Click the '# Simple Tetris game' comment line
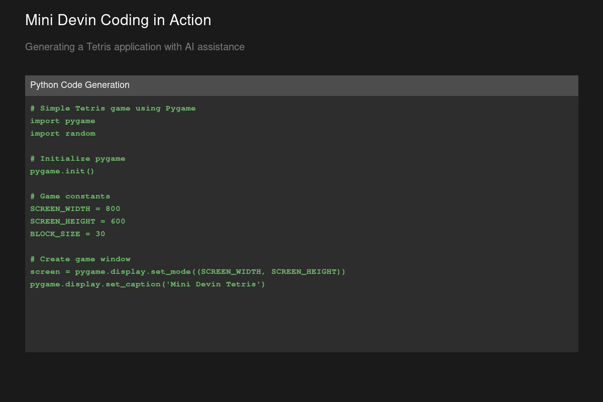The height and width of the screenshot is (402, 603). (113, 109)
